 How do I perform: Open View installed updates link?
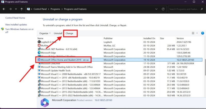[16, 25]
